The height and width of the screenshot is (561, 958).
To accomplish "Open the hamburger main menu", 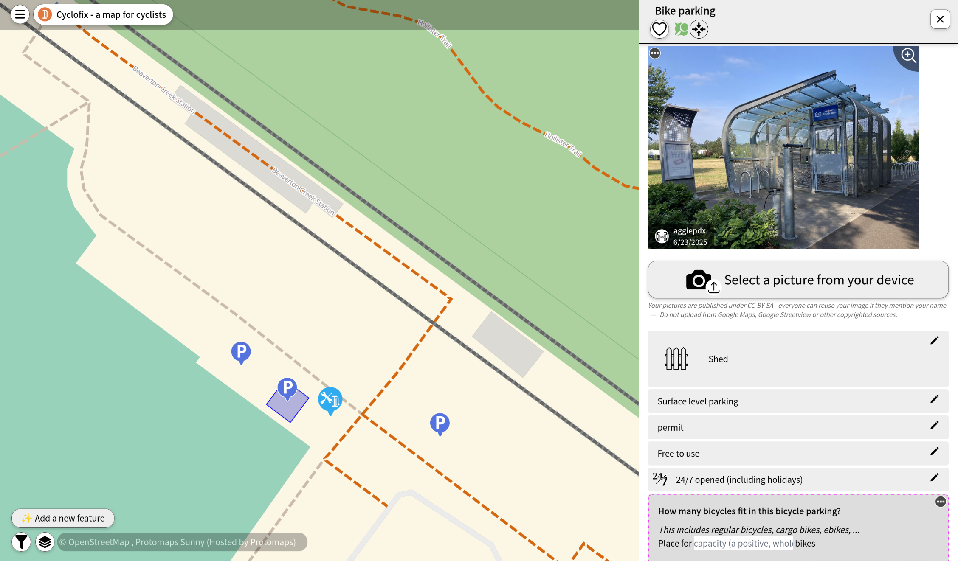I will (x=20, y=14).
